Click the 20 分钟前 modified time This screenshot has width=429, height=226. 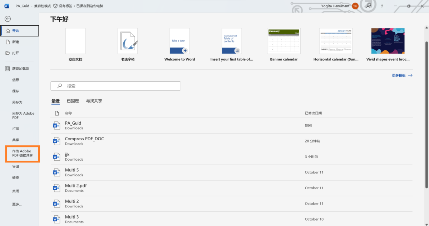tap(312, 141)
